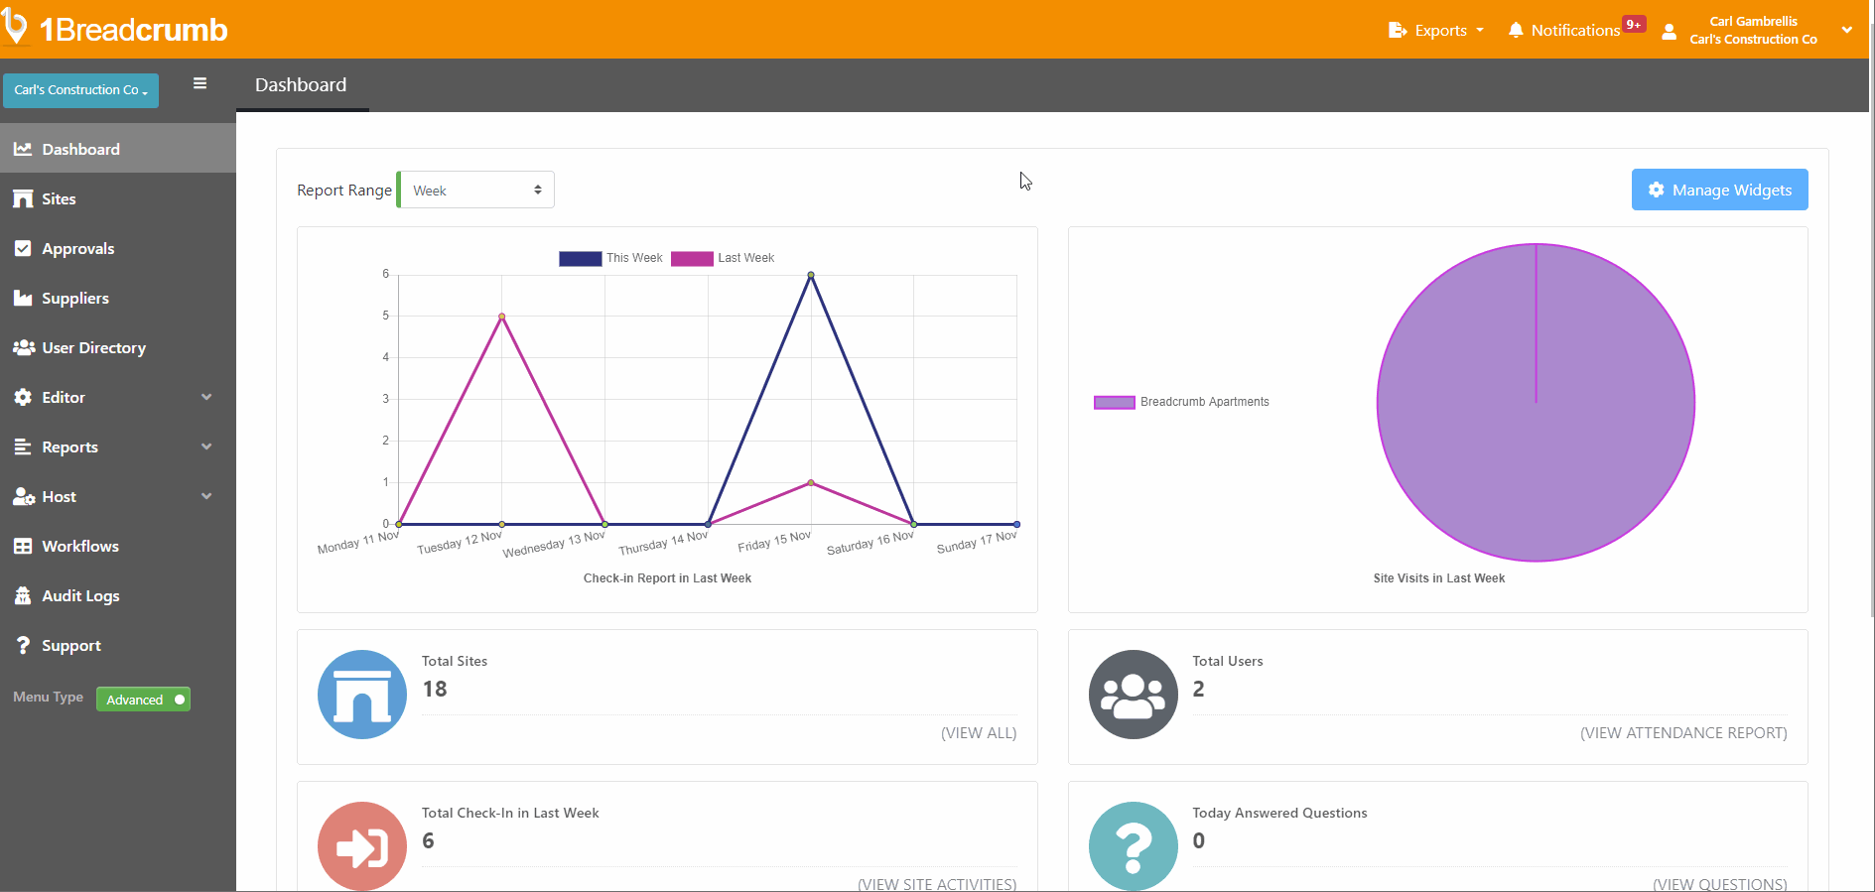This screenshot has height=892, width=1875.
Task: Click the Friday 15 Nov peak data point
Action: coord(811,275)
